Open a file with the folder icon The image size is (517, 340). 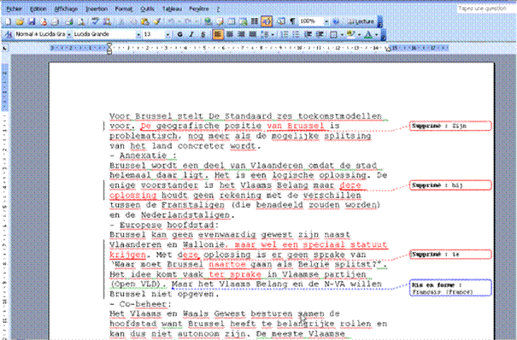pyautogui.click(x=21, y=21)
